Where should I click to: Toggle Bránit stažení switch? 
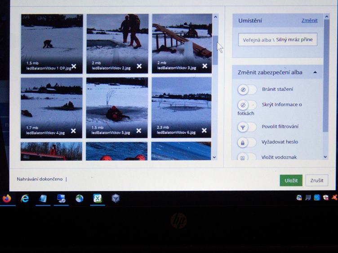pyautogui.click(x=247, y=90)
